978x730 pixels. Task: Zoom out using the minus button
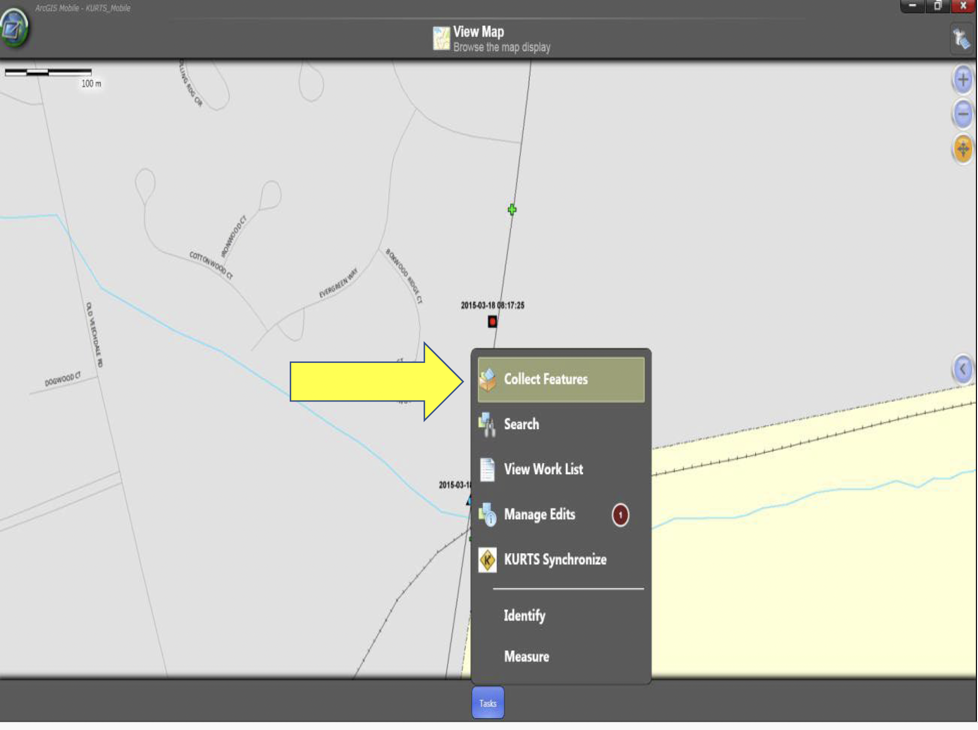tap(962, 113)
